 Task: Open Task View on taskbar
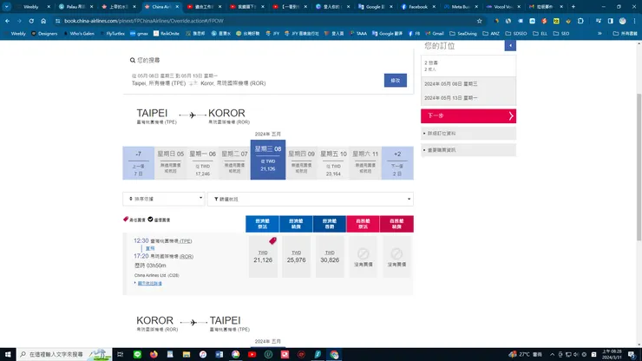pyautogui.click(x=121, y=354)
